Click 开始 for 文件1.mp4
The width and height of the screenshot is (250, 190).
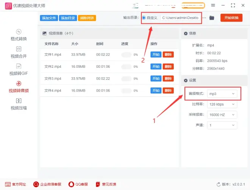(156, 55)
